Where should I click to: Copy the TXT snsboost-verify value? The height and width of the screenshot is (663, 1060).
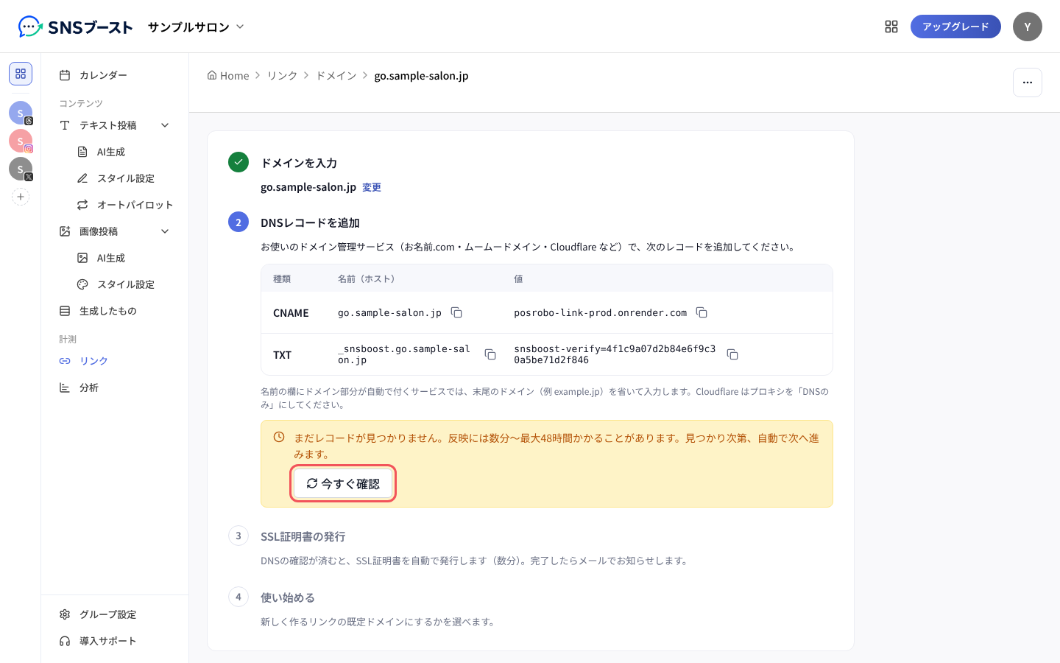pyautogui.click(x=732, y=354)
